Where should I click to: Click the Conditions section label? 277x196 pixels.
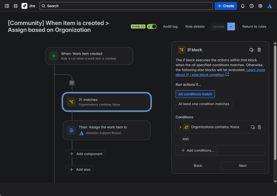coord(184,117)
